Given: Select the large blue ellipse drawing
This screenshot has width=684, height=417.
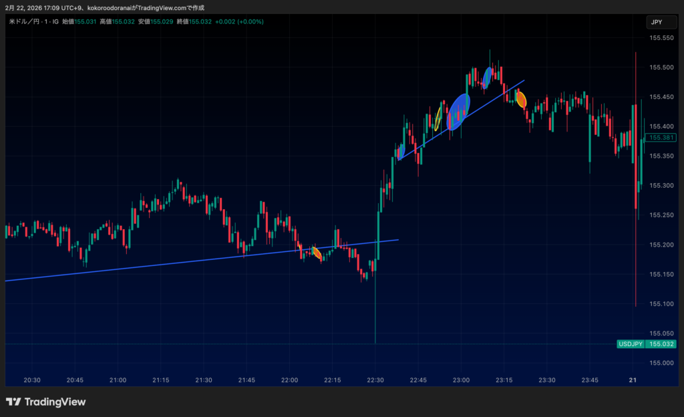Looking at the screenshot, I should [458, 111].
